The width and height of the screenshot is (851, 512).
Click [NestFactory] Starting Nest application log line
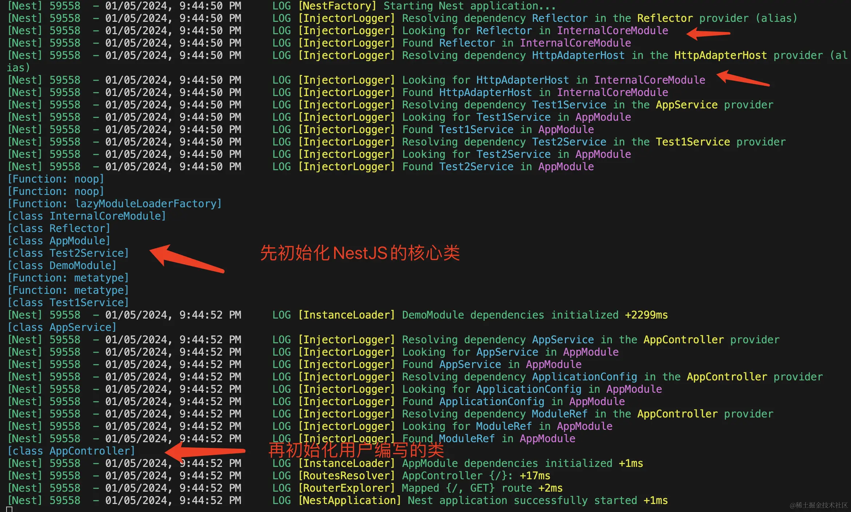[x=426, y=6]
